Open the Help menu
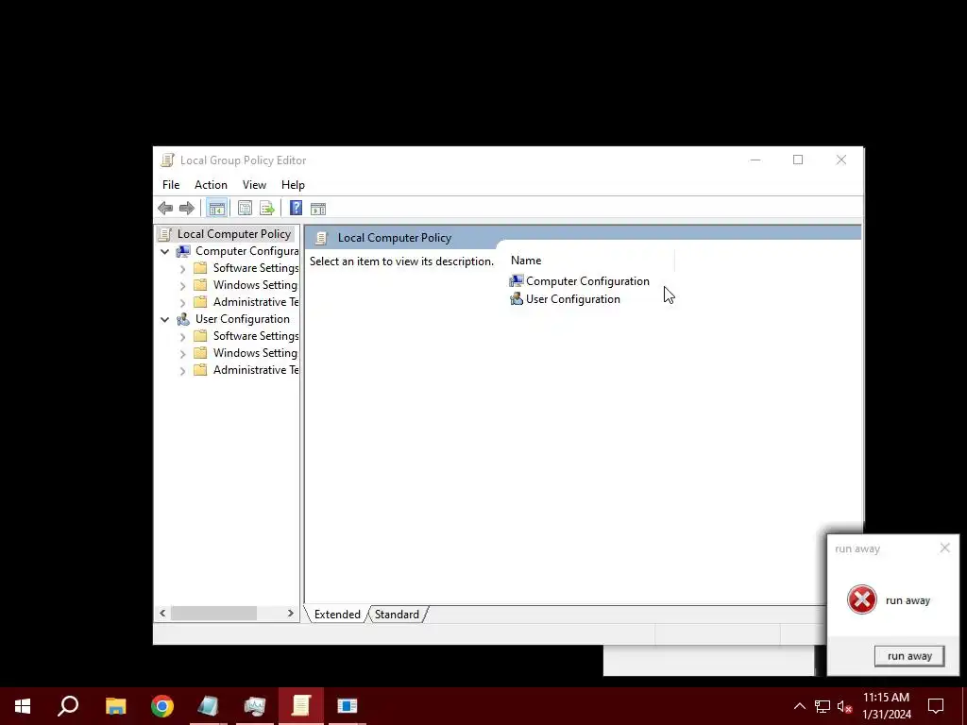967x725 pixels. pos(293,185)
